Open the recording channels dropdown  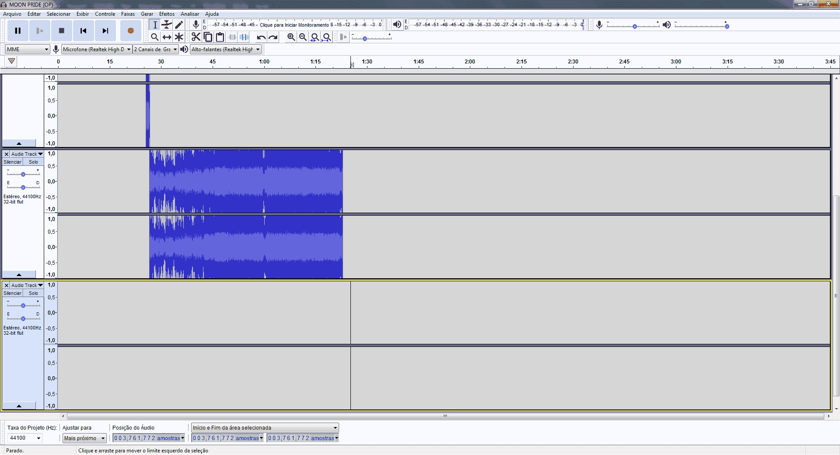156,49
